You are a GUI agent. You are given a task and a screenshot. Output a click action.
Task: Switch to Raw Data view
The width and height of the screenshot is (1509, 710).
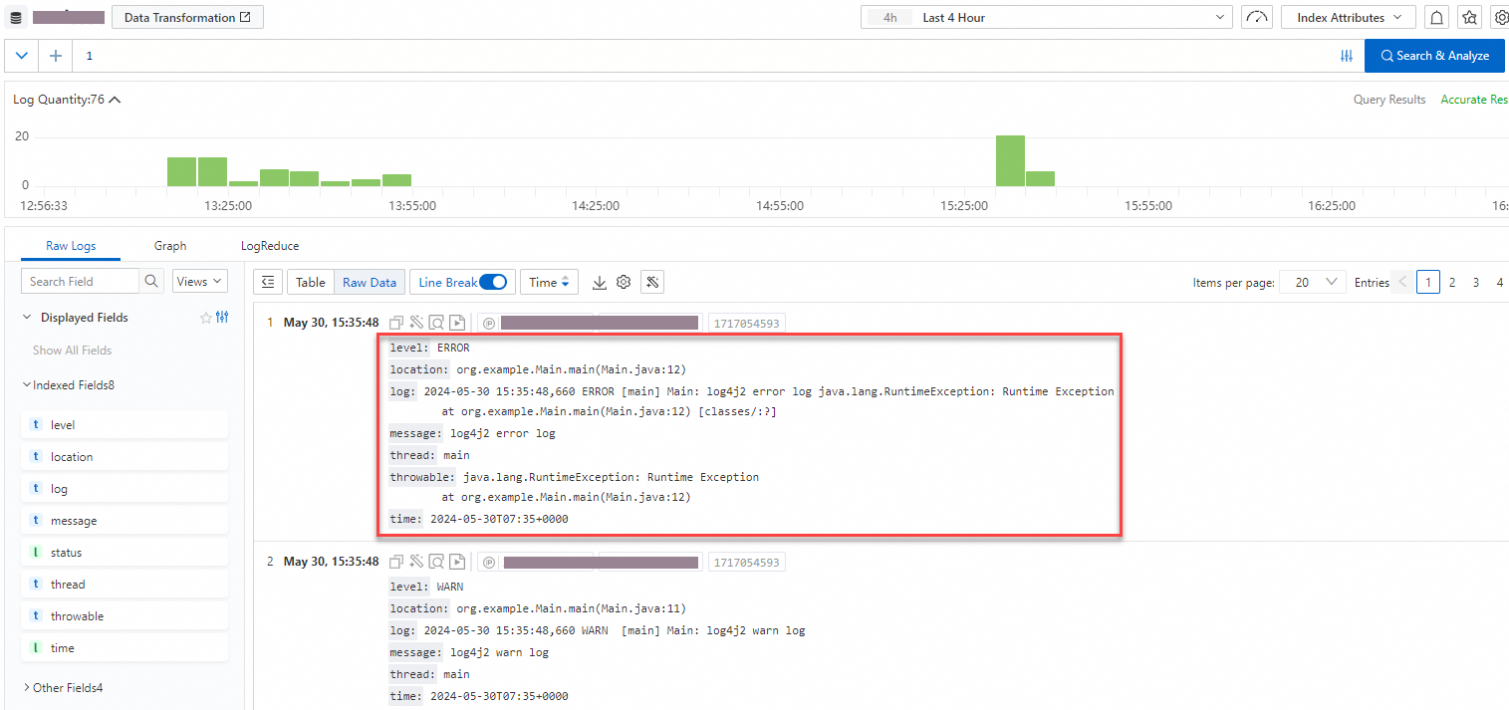pos(370,283)
